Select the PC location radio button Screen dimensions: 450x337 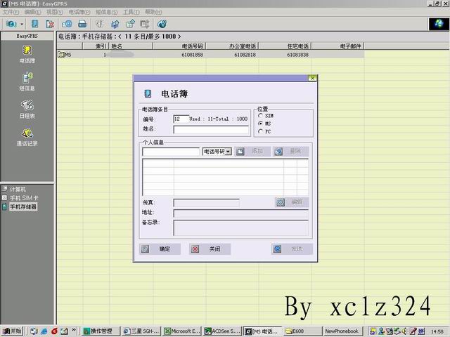pyautogui.click(x=260, y=131)
